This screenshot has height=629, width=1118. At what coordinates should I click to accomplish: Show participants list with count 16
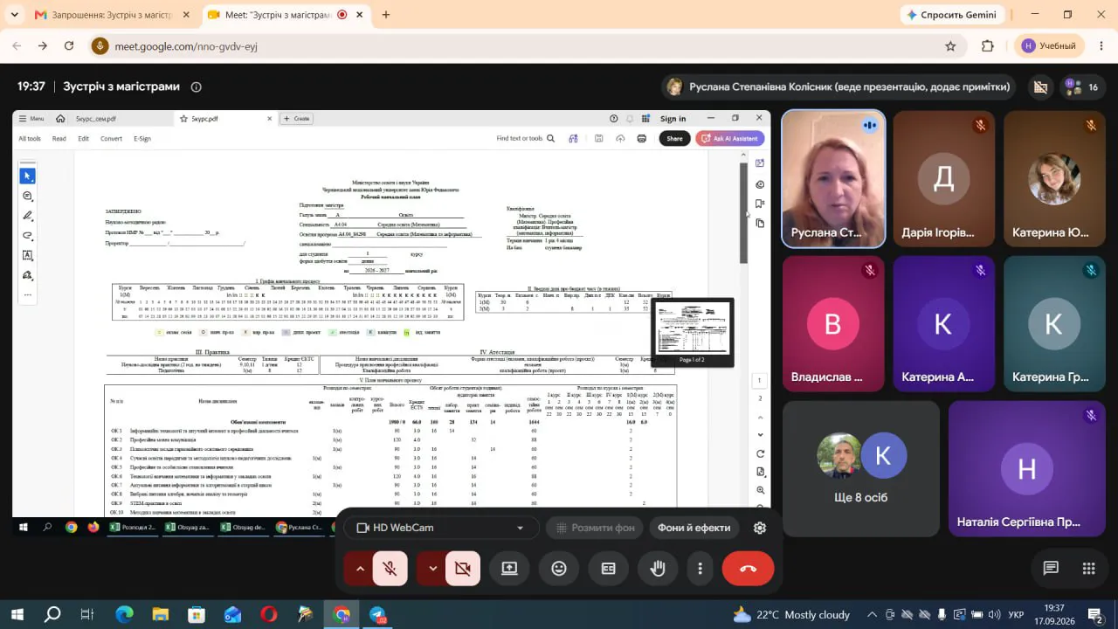coord(1081,86)
